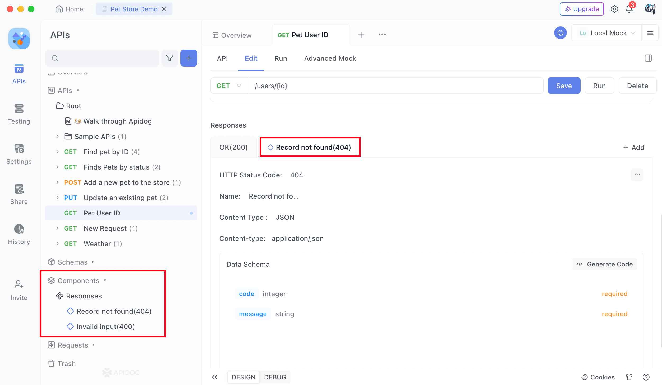
Task: Open the notifications bell
Action: coord(629,9)
